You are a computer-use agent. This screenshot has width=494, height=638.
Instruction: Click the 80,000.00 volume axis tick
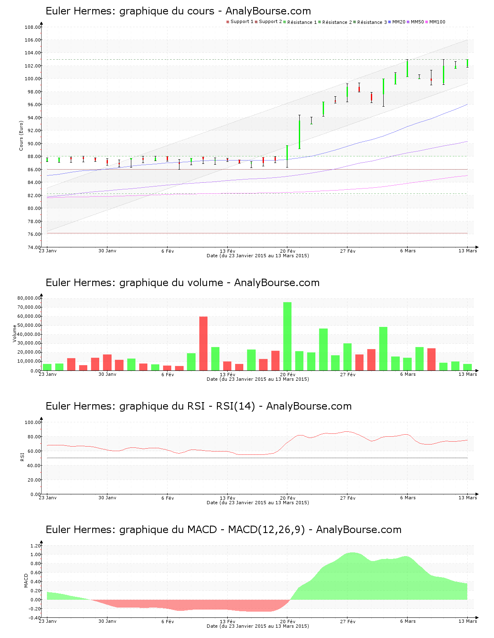29,298
